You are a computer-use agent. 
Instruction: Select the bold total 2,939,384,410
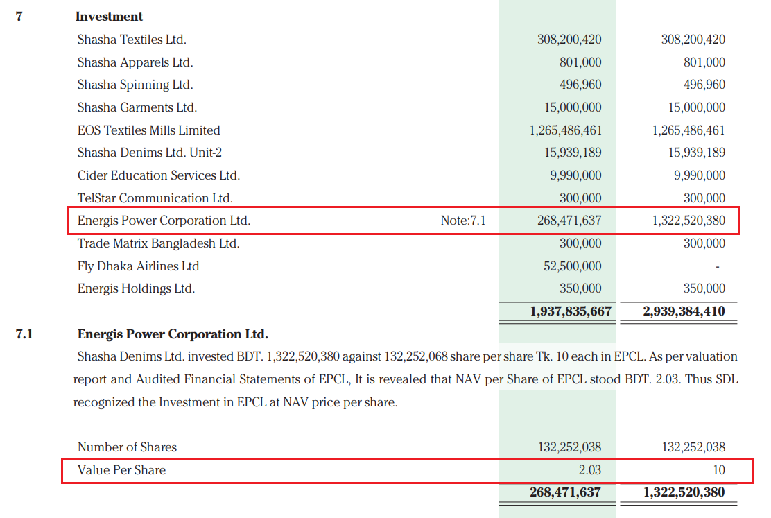click(684, 311)
